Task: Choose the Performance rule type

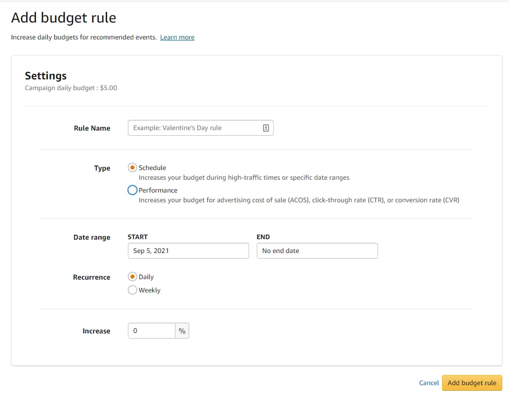Action: pos(132,190)
